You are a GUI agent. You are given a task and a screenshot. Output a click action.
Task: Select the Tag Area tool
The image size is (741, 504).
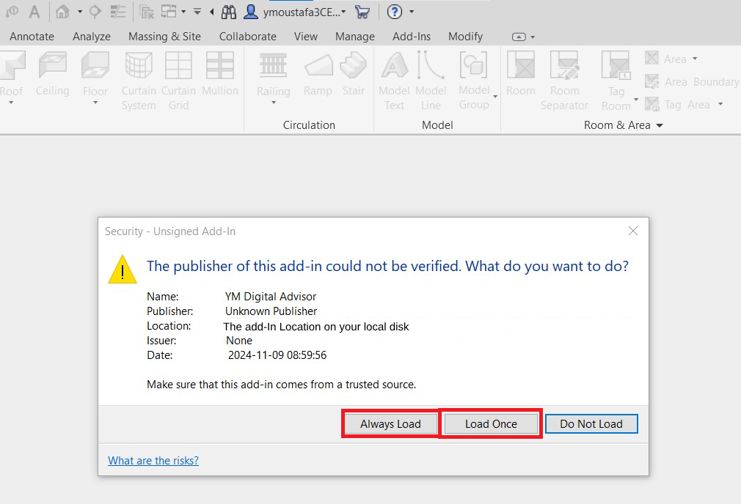pos(678,104)
